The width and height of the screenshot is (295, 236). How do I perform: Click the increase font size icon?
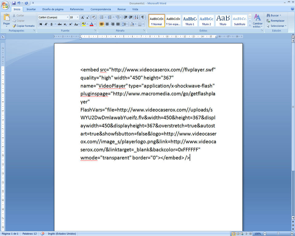pyautogui.click(x=83, y=18)
